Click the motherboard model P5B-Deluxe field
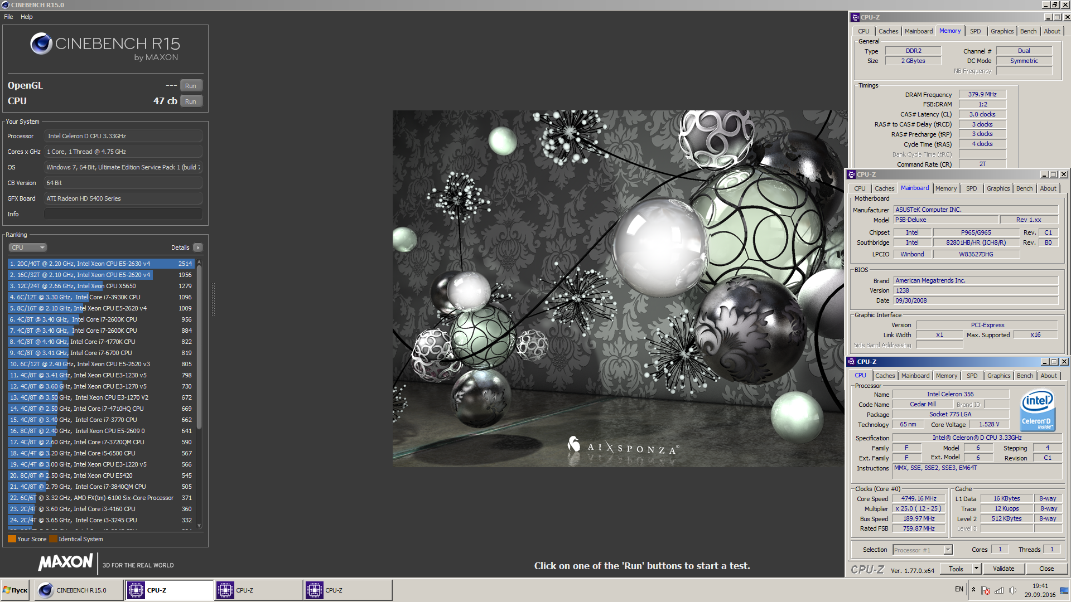This screenshot has height=602, width=1071. pos(945,220)
